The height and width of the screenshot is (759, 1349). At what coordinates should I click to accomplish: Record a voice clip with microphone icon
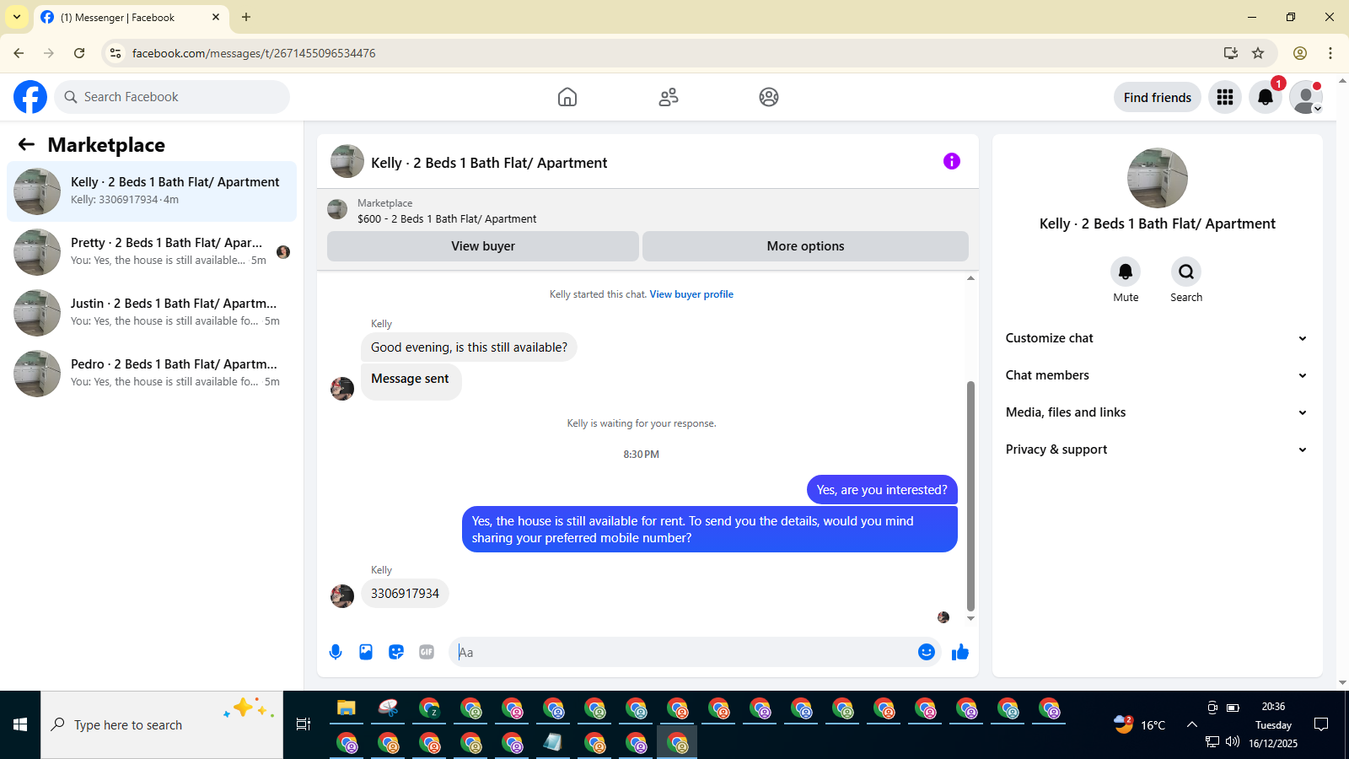click(336, 652)
